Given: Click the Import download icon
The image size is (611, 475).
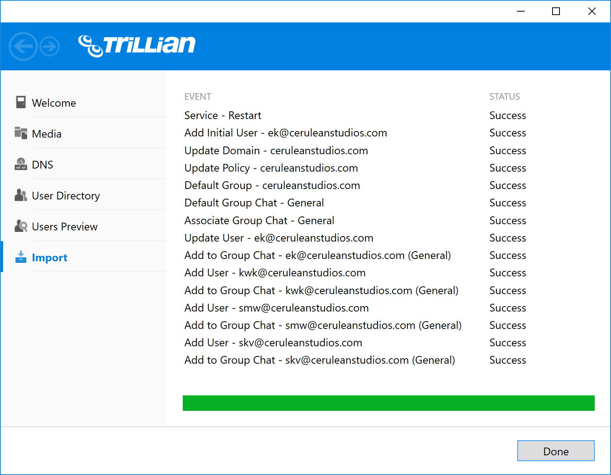Looking at the screenshot, I should (21, 257).
